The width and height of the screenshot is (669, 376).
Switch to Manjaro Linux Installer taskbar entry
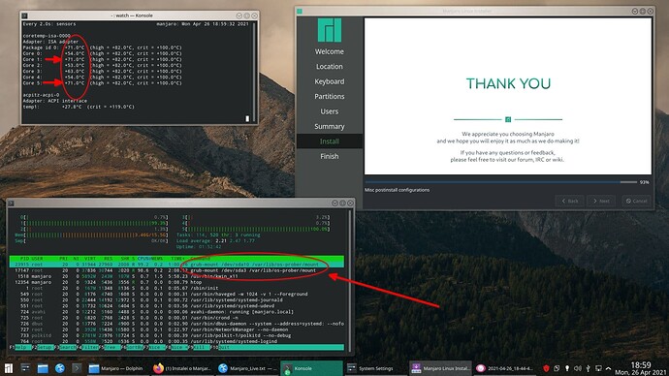[x=441, y=368]
